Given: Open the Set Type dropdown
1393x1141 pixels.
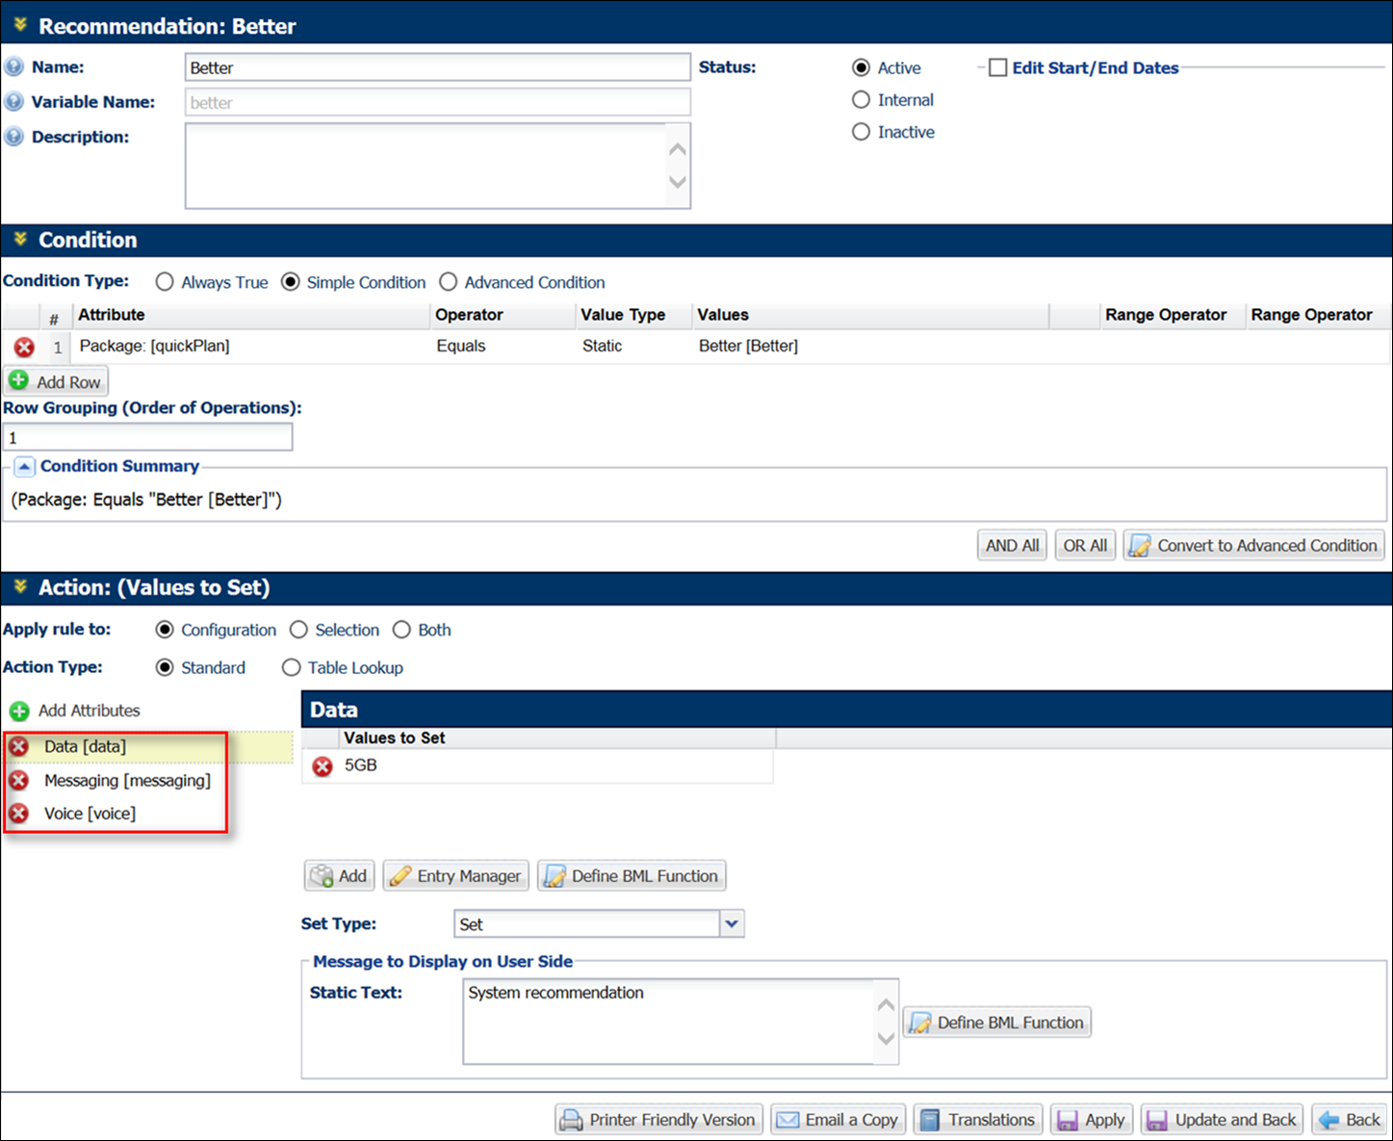Looking at the screenshot, I should [732, 923].
